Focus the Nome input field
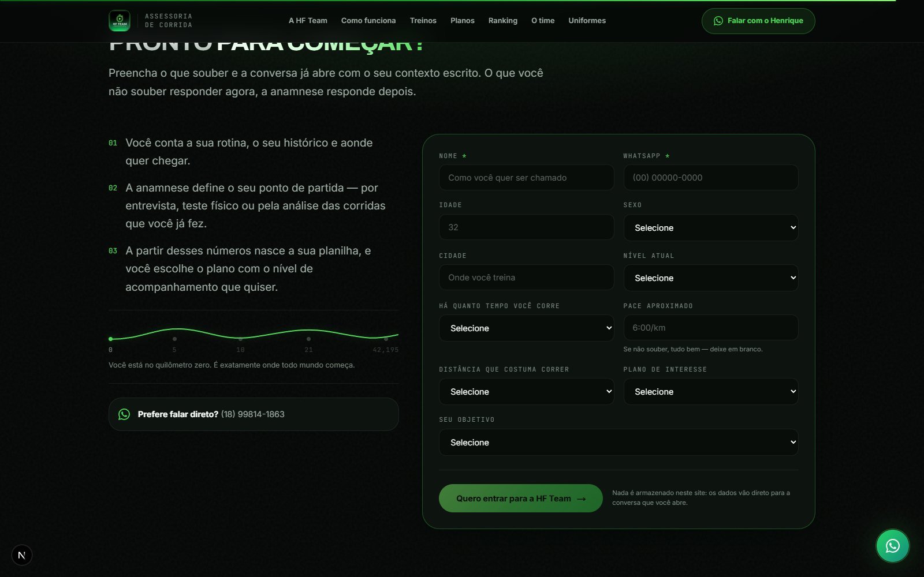This screenshot has width=924, height=577. pos(526,178)
